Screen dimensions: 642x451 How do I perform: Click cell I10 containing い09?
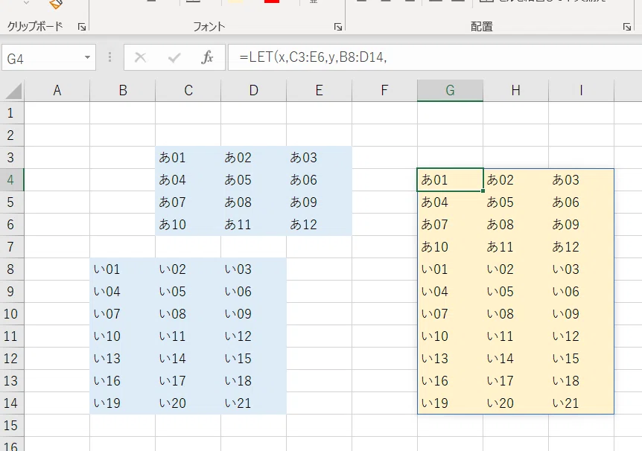(582, 314)
